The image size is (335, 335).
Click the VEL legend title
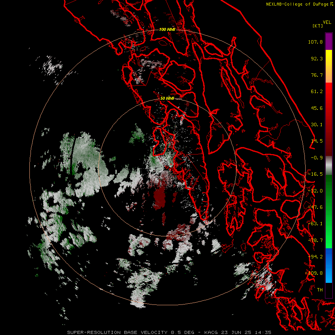[x=327, y=22]
